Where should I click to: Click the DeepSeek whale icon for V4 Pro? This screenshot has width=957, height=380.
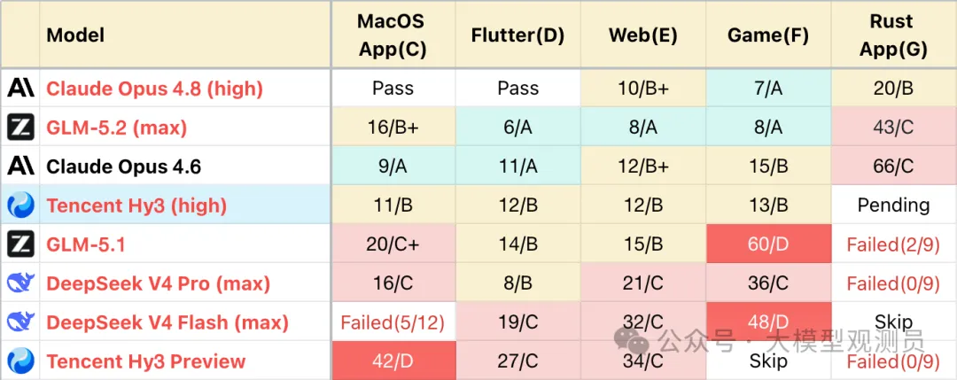point(20,283)
